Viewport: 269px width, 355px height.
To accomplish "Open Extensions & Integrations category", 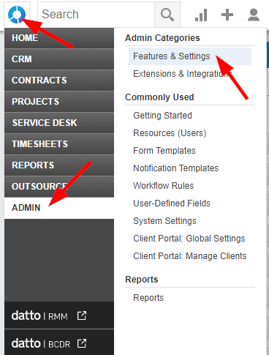I will coord(183,74).
